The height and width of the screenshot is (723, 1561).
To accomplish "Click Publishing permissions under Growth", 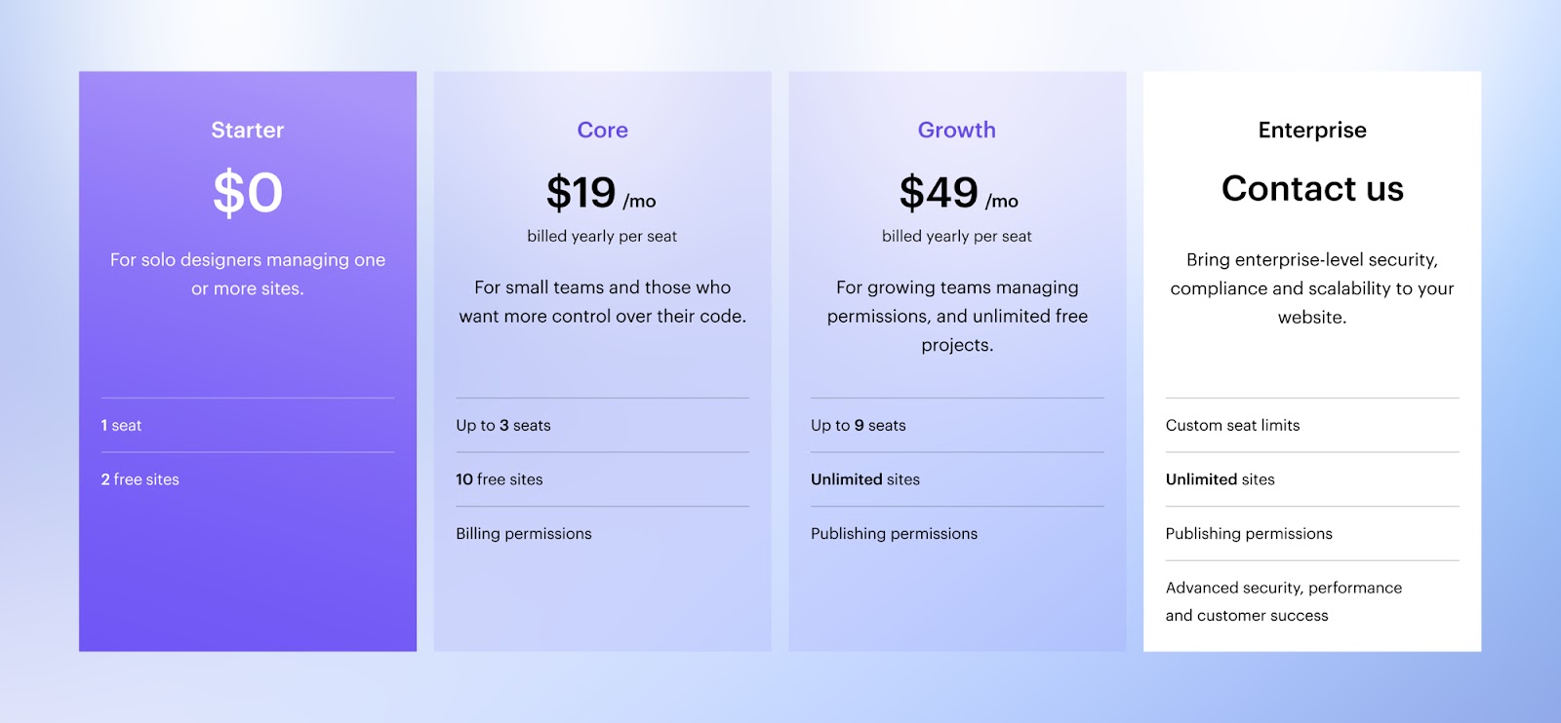I will [x=894, y=534].
